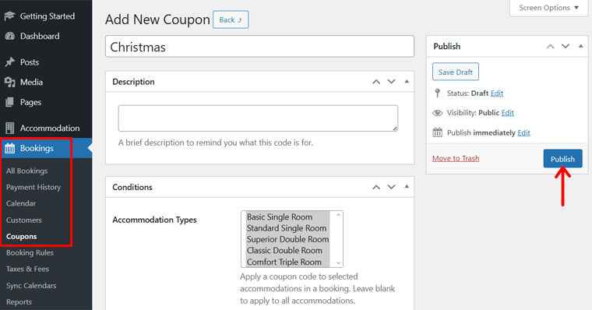Click the Accommodation building icon

10,128
